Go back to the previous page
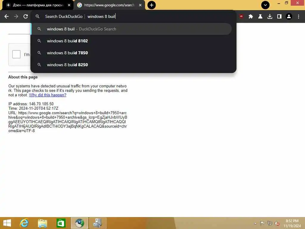 7,17
